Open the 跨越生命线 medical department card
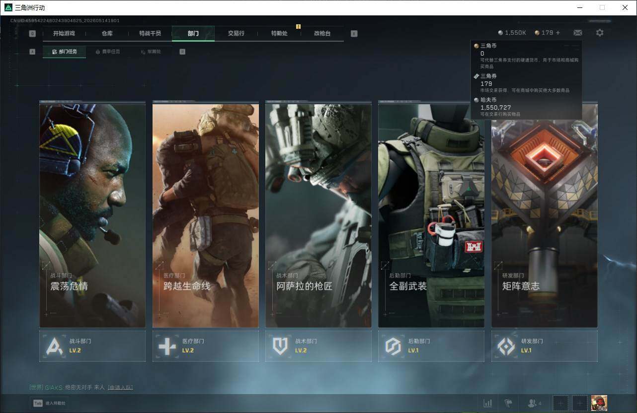This screenshot has height=413, width=637. point(205,214)
